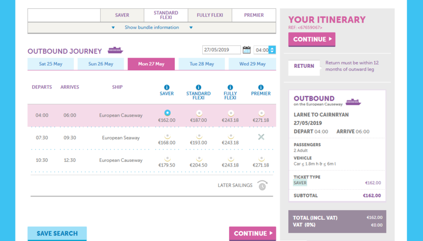Switch to Sat 25 May date tab
Image resolution: width=423 pixels, height=241 pixels.
[x=51, y=64]
